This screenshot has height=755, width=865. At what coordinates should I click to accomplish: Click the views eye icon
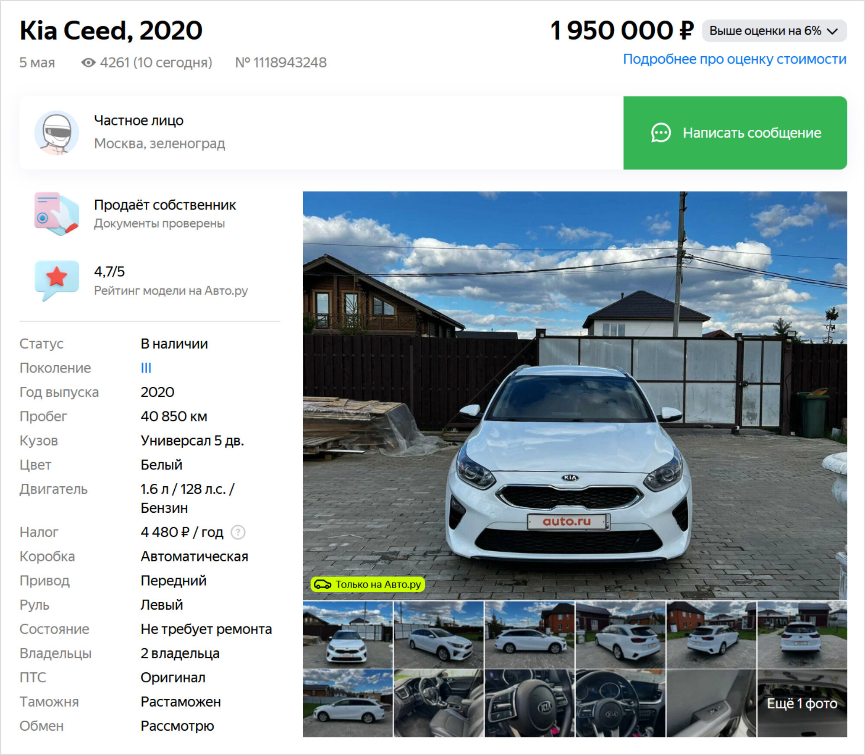(88, 63)
